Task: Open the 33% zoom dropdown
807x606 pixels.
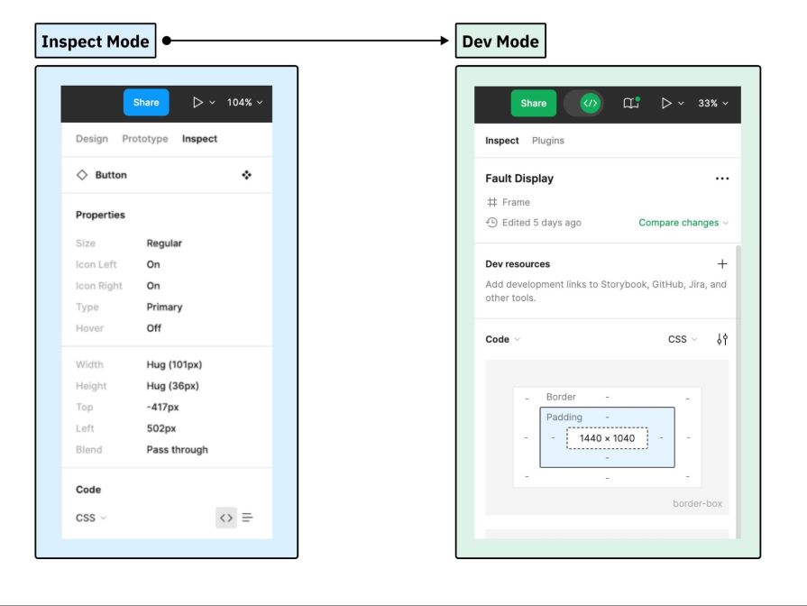Action: point(710,103)
